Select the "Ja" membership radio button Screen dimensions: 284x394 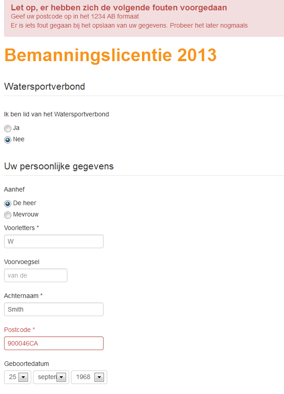(8, 129)
